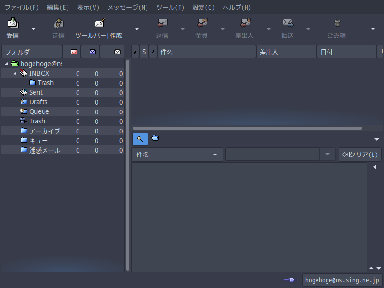Click the unread messages column header icon
Viewport: 384px width, 288px height.
coord(92,52)
